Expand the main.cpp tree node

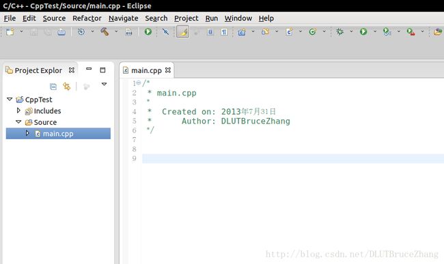pos(27,133)
